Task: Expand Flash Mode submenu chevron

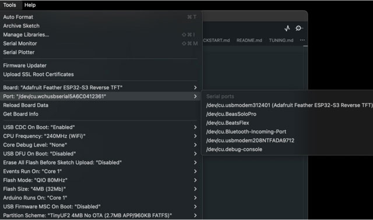Action: [x=195, y=180]
